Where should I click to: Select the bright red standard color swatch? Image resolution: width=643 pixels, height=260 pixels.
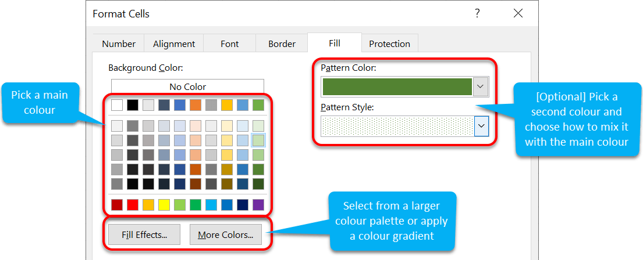133,204
